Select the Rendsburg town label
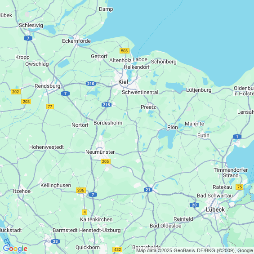Screen dimensions: 254x254 [48, 86]
